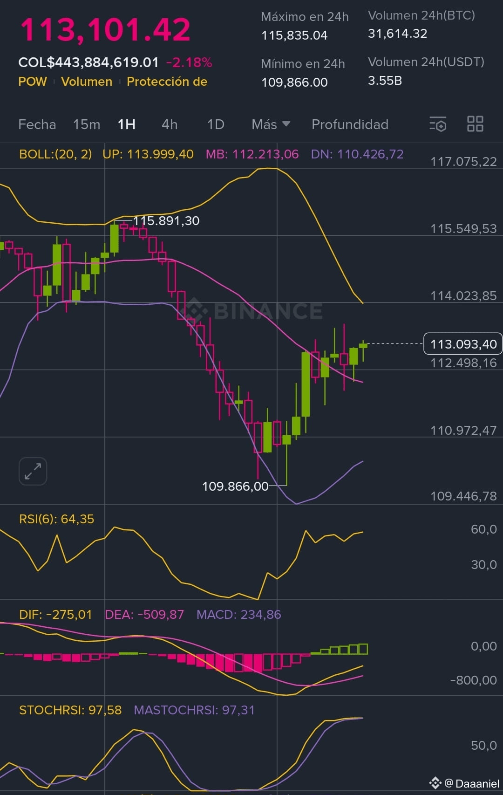Tap the current price 113,101.42
Image resolution: width=503 pixels, height=795 pixels.
(x=105, y=30)
